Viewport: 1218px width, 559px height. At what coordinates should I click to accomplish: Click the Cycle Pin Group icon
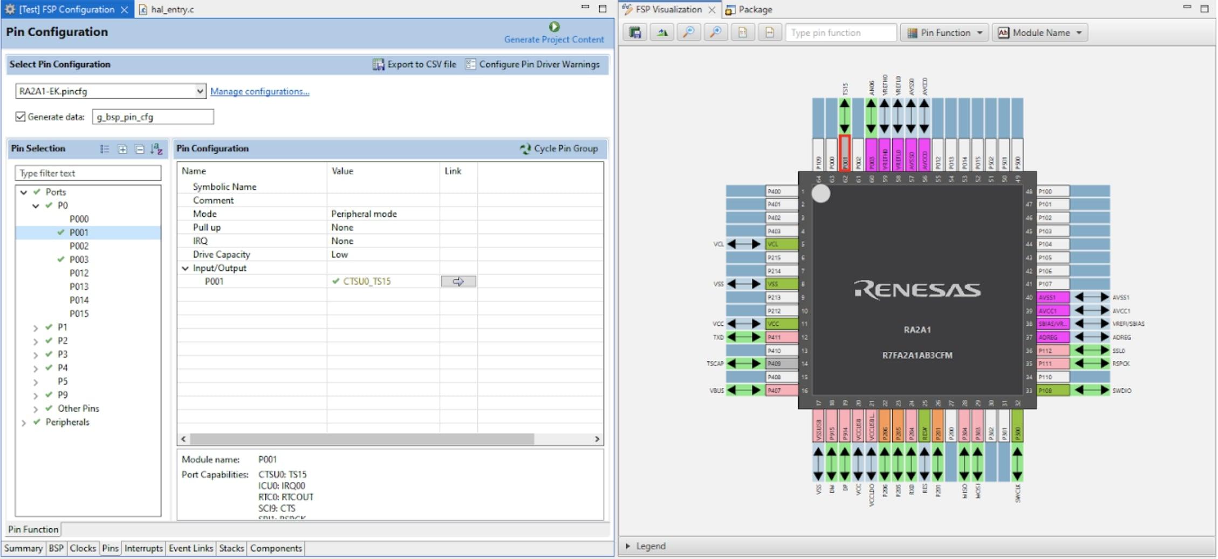pos(525,148)
